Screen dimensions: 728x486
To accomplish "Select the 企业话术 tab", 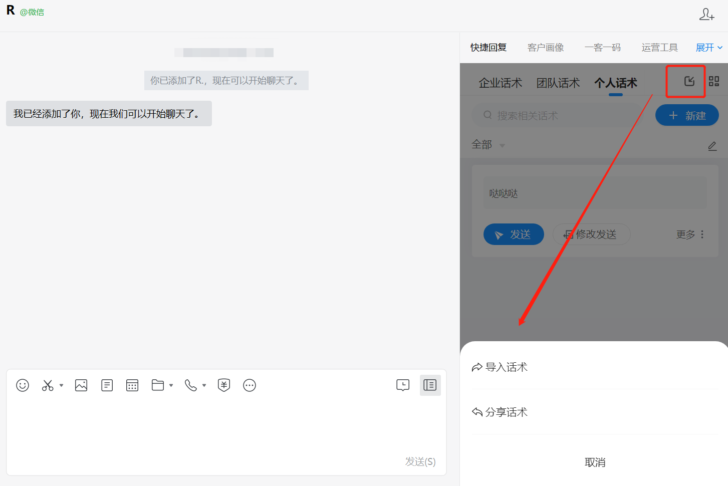I will 501,83.
